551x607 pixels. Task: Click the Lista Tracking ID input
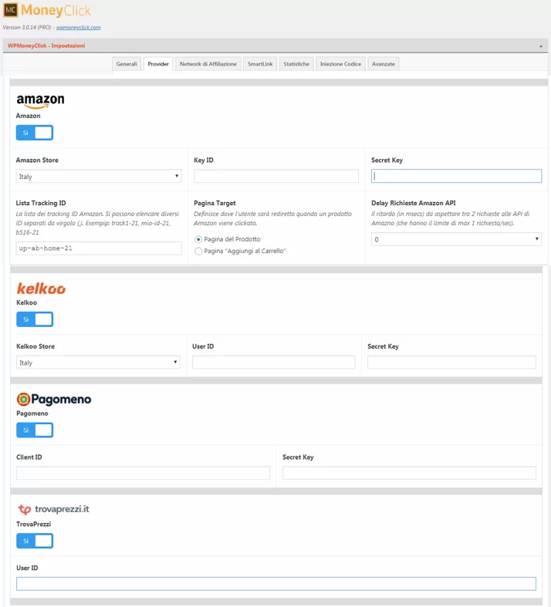point(99,248)
